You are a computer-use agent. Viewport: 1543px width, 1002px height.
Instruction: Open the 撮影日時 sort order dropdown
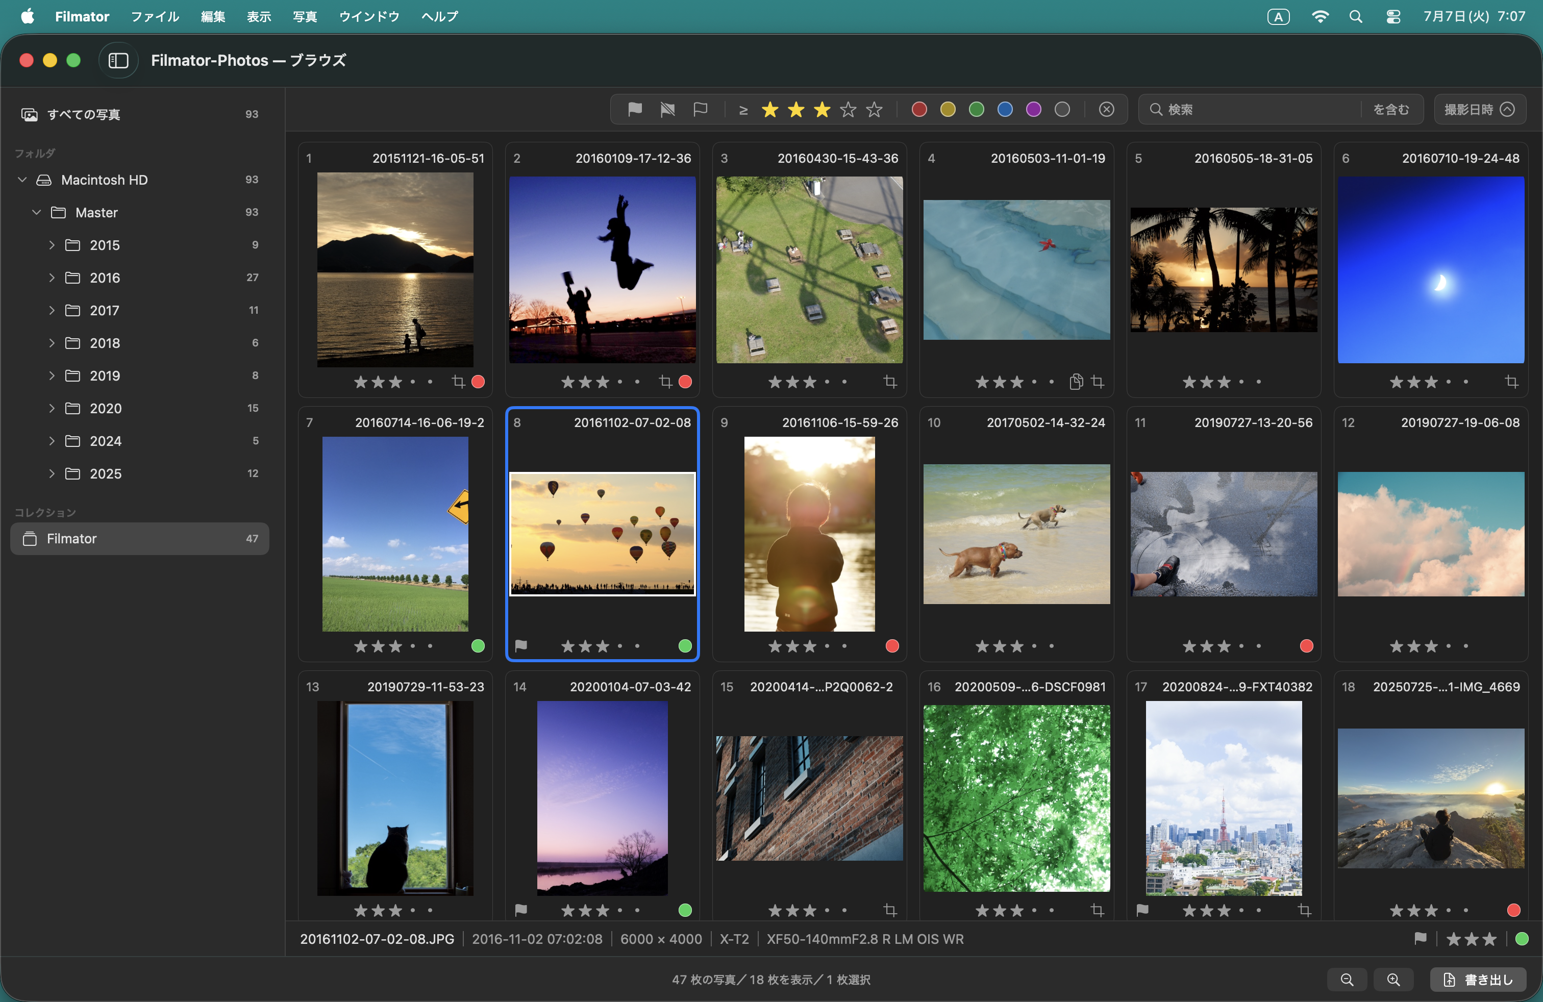tap(1479, 109)
